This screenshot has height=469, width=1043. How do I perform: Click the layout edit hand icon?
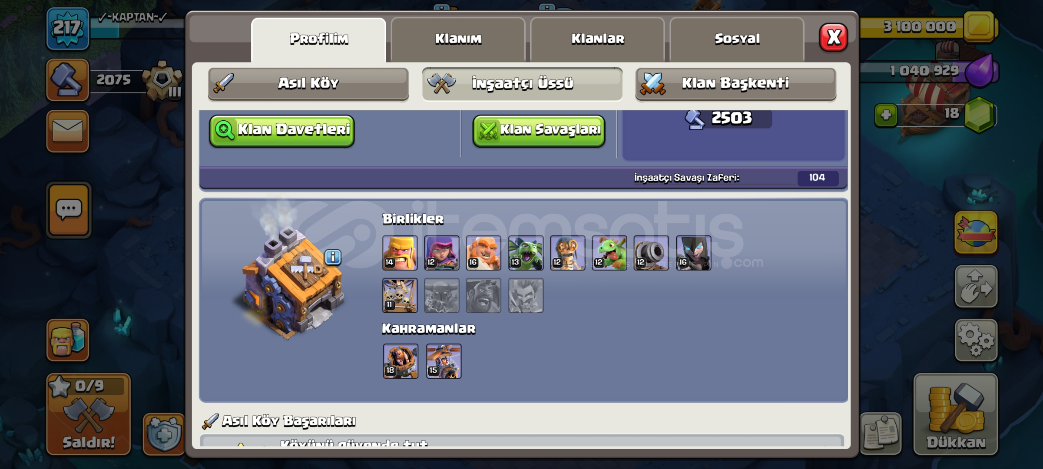click(x=976, y=286)
